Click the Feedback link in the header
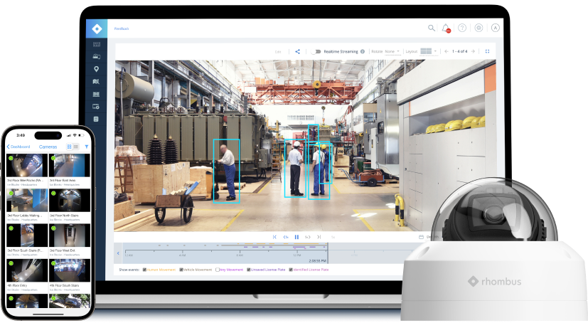Screen dimensions: 588x323 tap(122, 28)
